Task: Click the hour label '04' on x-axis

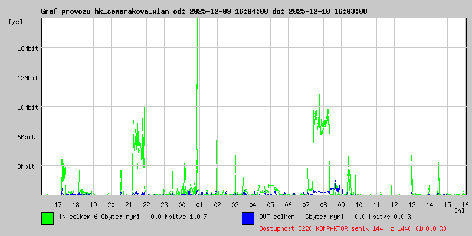Action: pyautogui.click(x=253, y=205)
